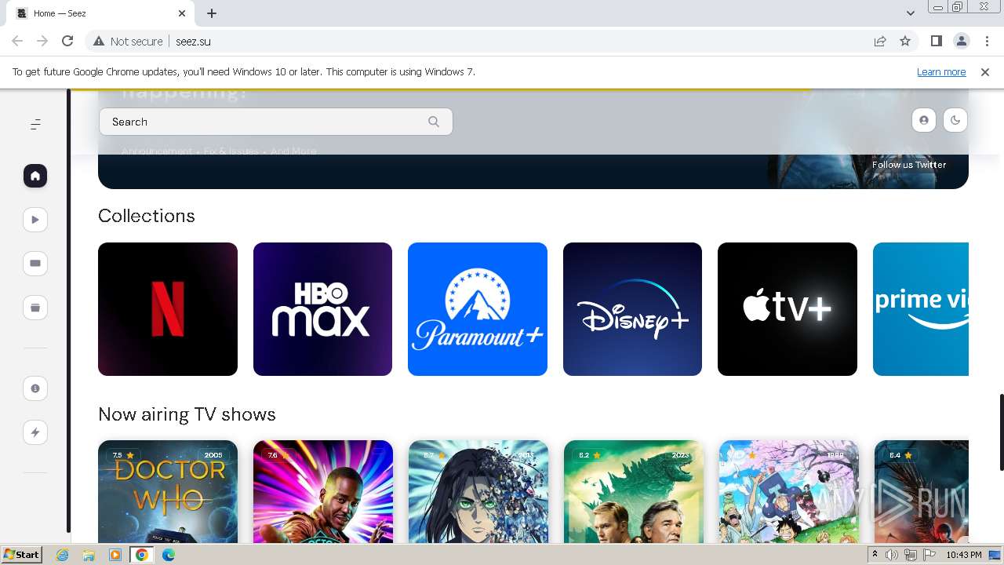Close the Home — Seez tab
Image resolution: width=1004 pixels, height=565 pixels.
click(182, 13)
